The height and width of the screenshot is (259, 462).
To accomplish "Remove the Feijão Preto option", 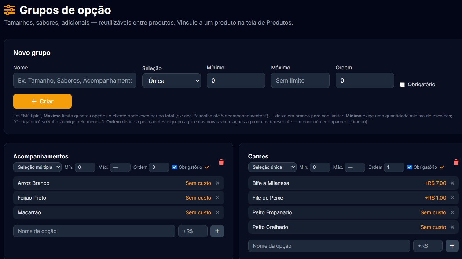I will 217,198.
